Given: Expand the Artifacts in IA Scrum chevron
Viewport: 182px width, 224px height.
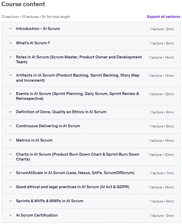Looking at the screenshot, I should pos(10,75).
